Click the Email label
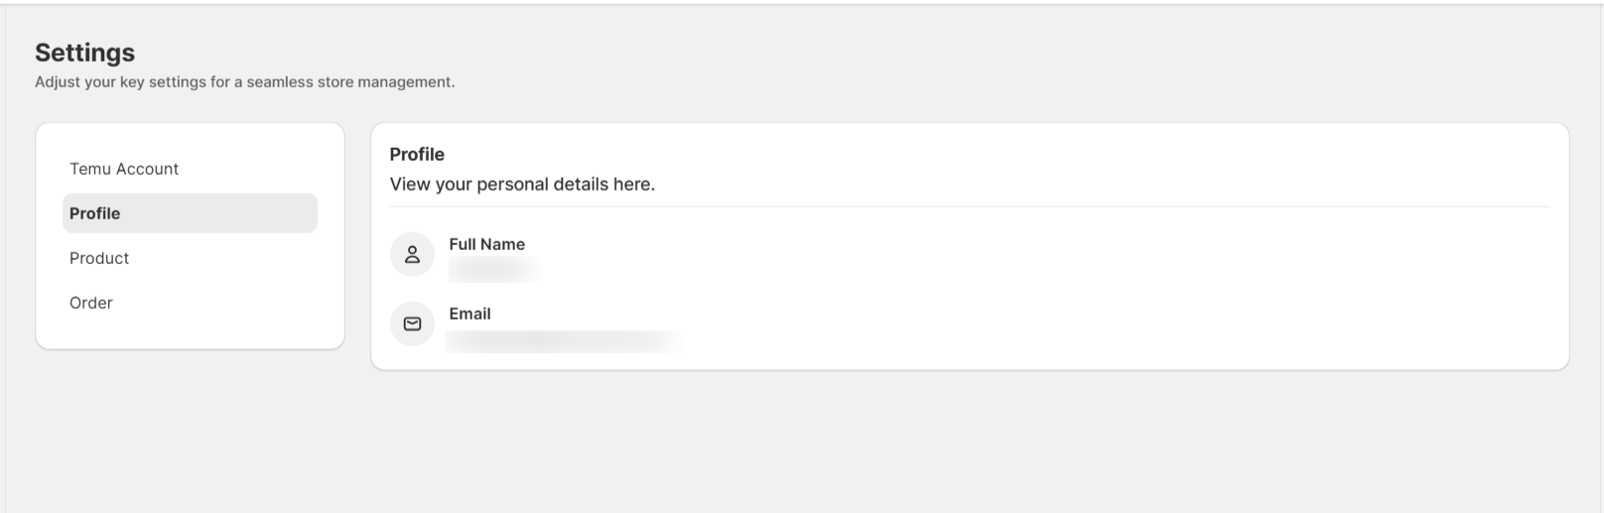 (x=469, y=314)
